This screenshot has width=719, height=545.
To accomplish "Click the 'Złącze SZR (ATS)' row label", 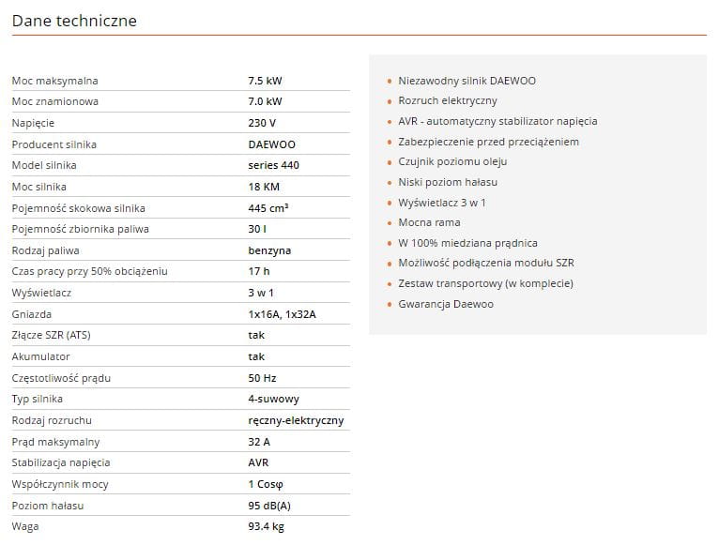I will tap(52, 335).
